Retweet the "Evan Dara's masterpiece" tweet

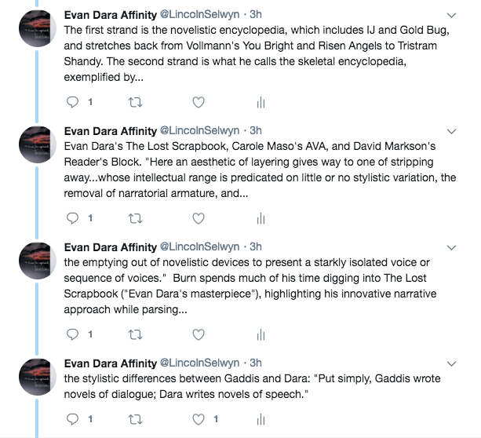[x=136, y=334]
